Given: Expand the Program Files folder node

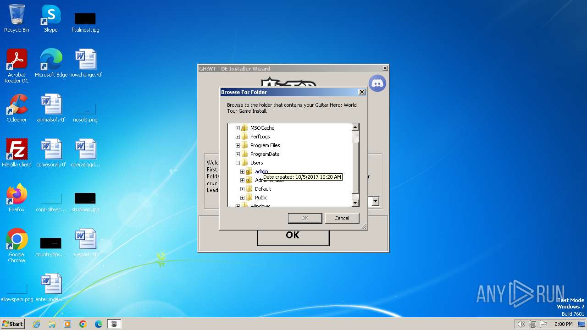Looking at the screenshot, I should pos(238,145).
